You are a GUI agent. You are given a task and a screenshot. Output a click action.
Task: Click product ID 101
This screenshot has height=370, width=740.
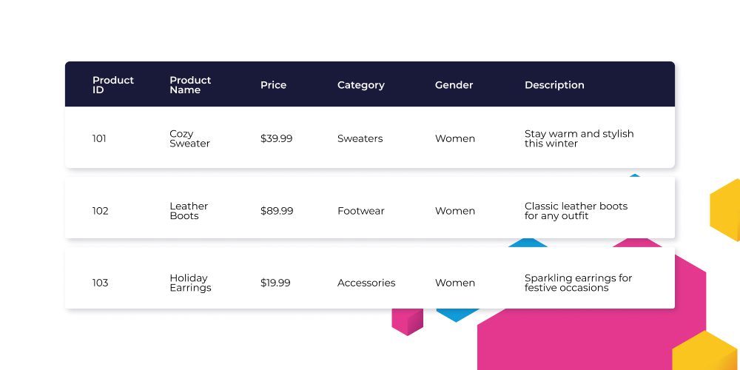pos(99,138)
